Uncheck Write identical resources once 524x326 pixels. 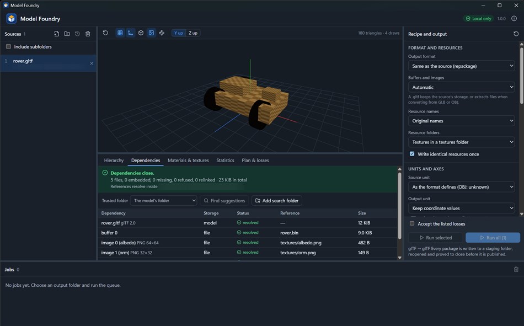click(412, 154)
